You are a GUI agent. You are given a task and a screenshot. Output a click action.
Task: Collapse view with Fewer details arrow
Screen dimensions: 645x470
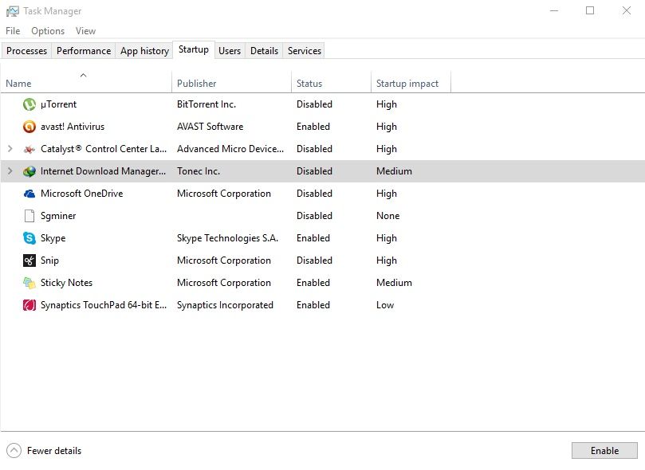[x=14, y=450]
